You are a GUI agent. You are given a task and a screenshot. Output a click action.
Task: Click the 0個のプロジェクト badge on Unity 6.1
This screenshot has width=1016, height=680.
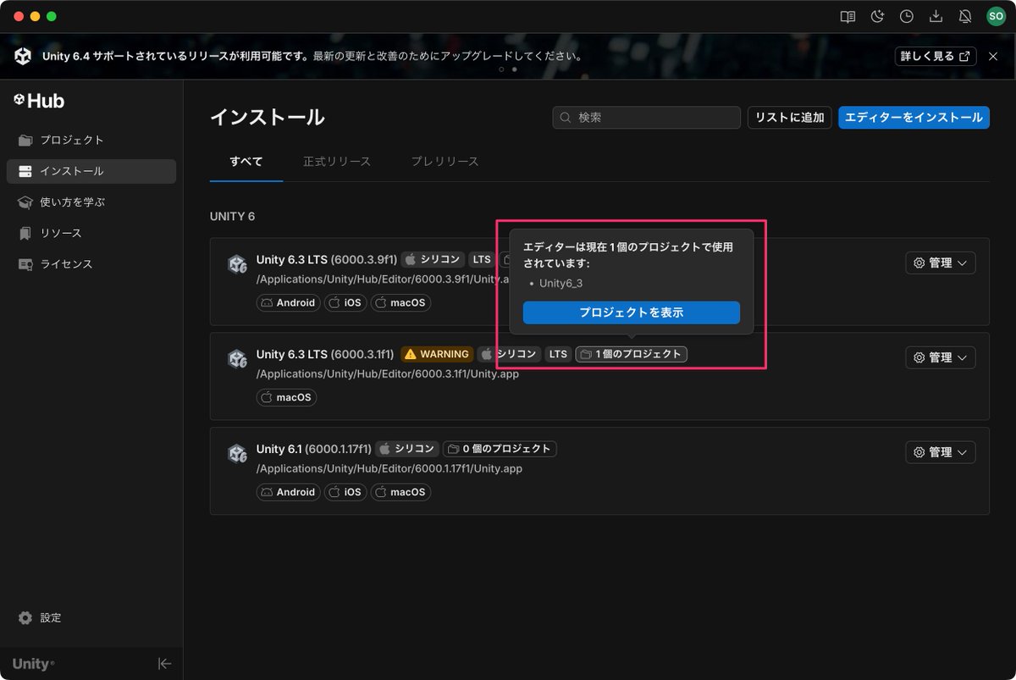(500, 449)
